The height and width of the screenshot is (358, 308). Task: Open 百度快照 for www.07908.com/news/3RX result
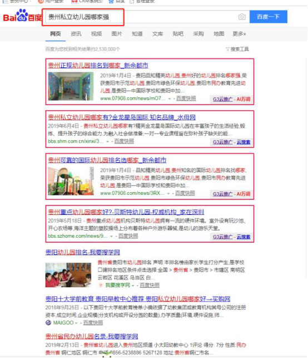click(185, 193)
